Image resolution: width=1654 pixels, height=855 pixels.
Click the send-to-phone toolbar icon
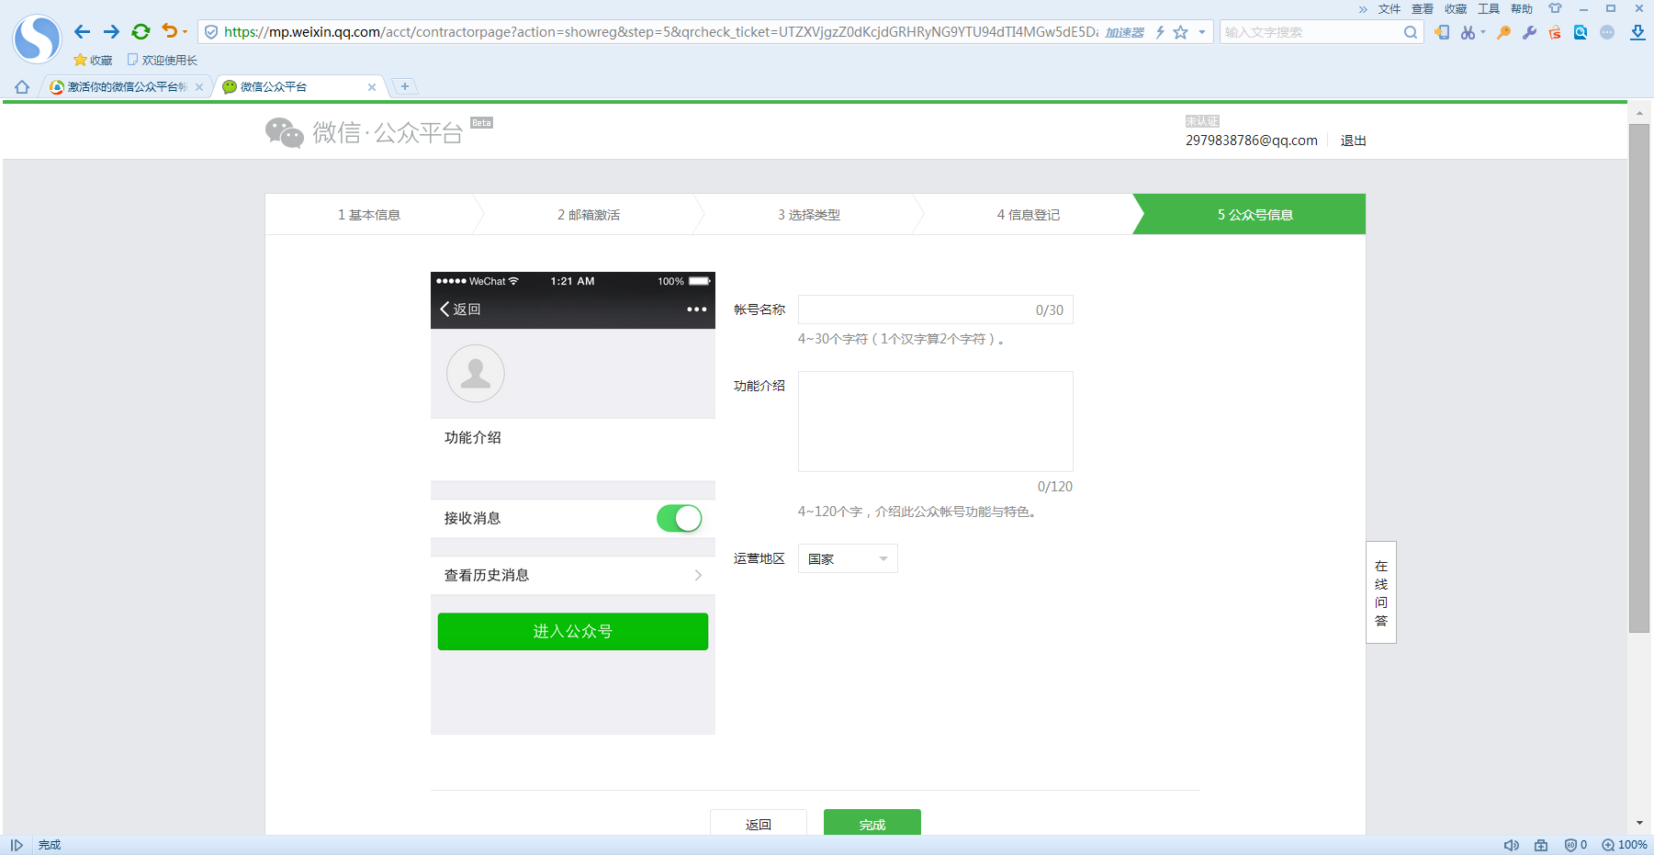pyautogui.click(x=1442, y=32)
